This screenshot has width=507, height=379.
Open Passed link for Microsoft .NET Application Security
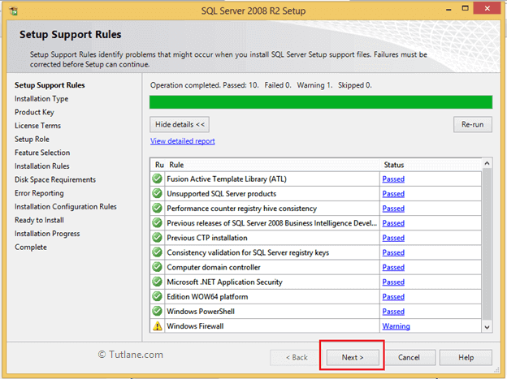pyautogui.click(x=393, y=282)
